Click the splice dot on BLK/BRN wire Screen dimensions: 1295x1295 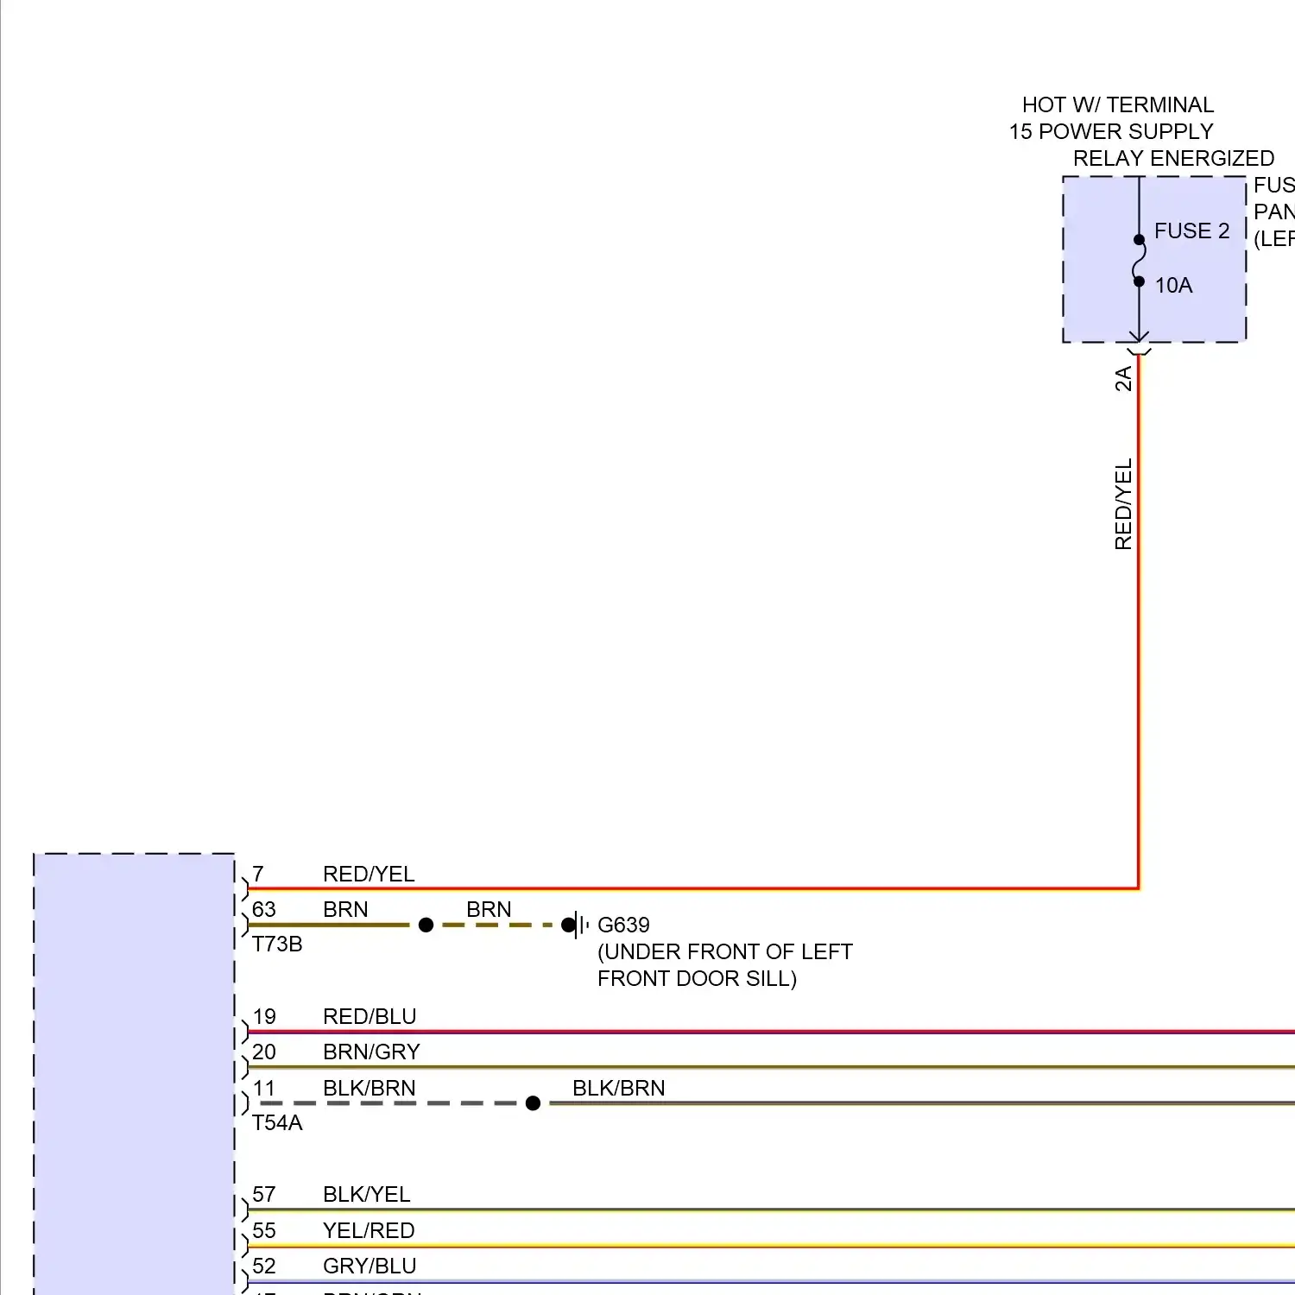(x=533, y=1103)
